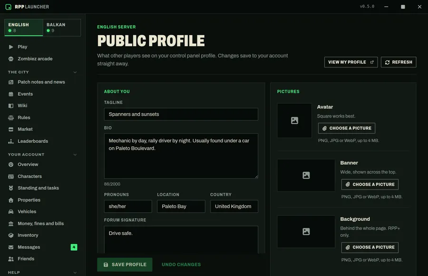Click into the Bio text area
This screenshot has width=428, height=276.
point(181,156)
